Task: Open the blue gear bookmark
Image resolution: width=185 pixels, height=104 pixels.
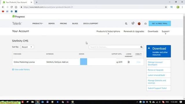Action: tap(12, 12)
